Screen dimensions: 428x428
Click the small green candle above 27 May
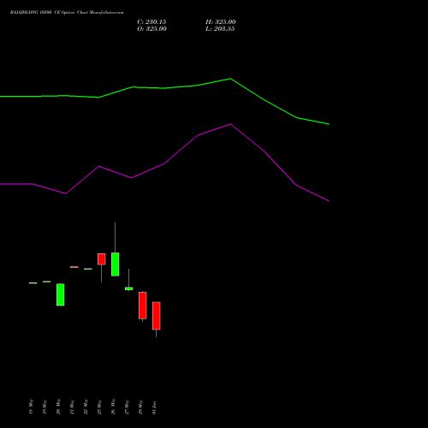(129, 288)
